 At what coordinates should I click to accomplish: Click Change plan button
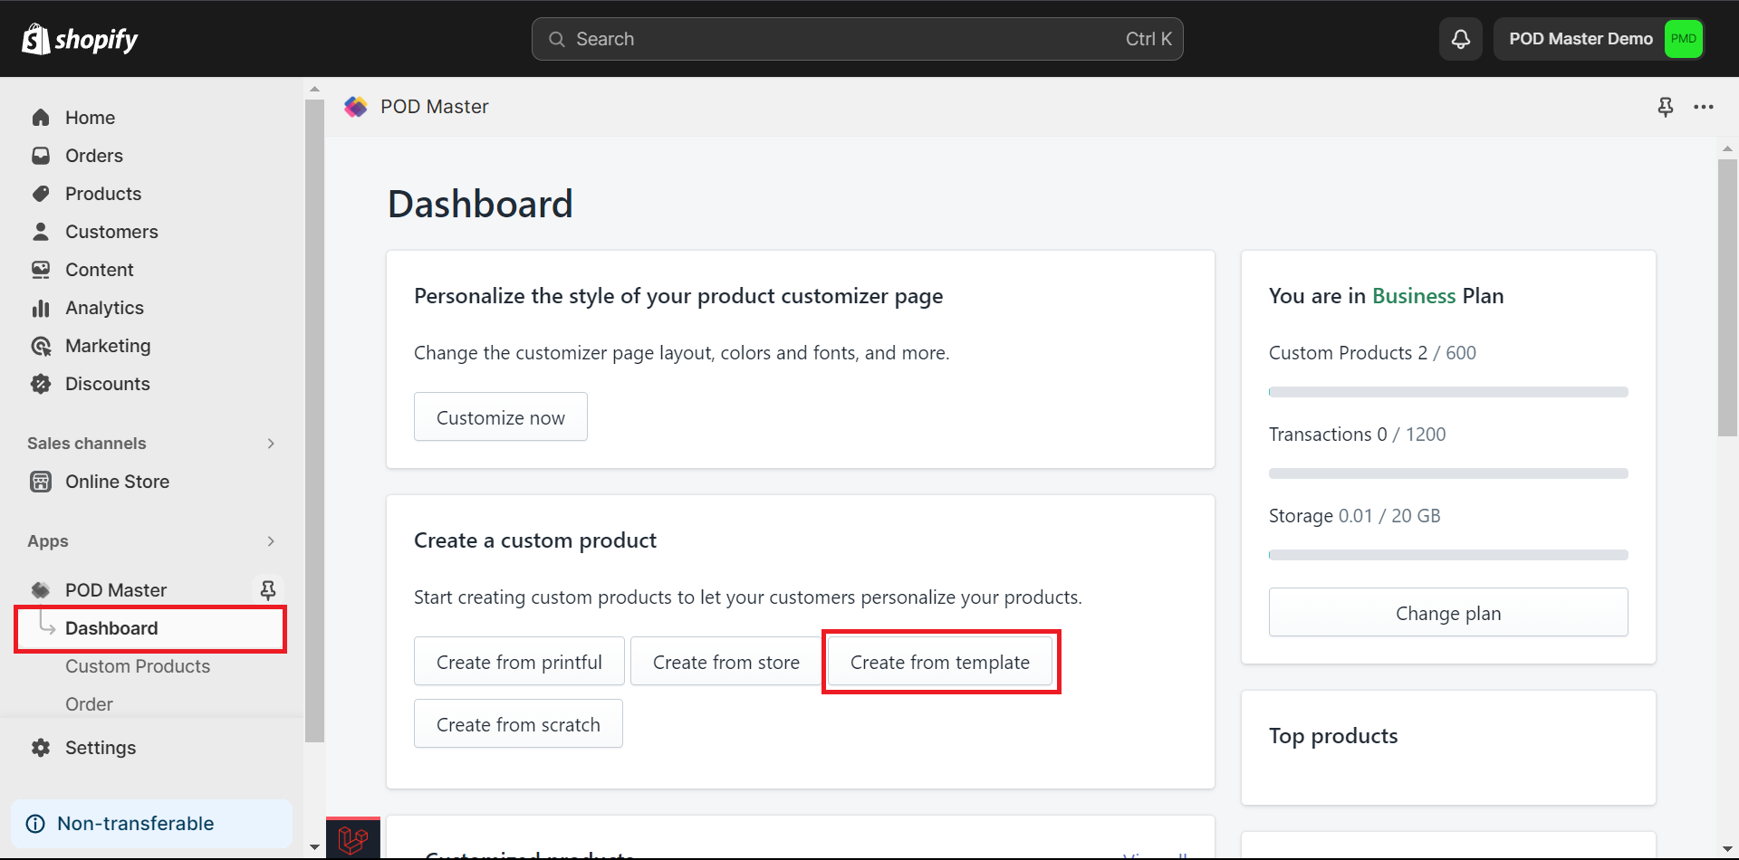coord(1448,612)
